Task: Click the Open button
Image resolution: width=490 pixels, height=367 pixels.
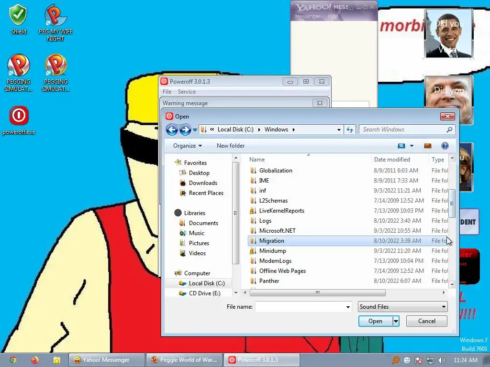Action: click(x=375, y=321)
